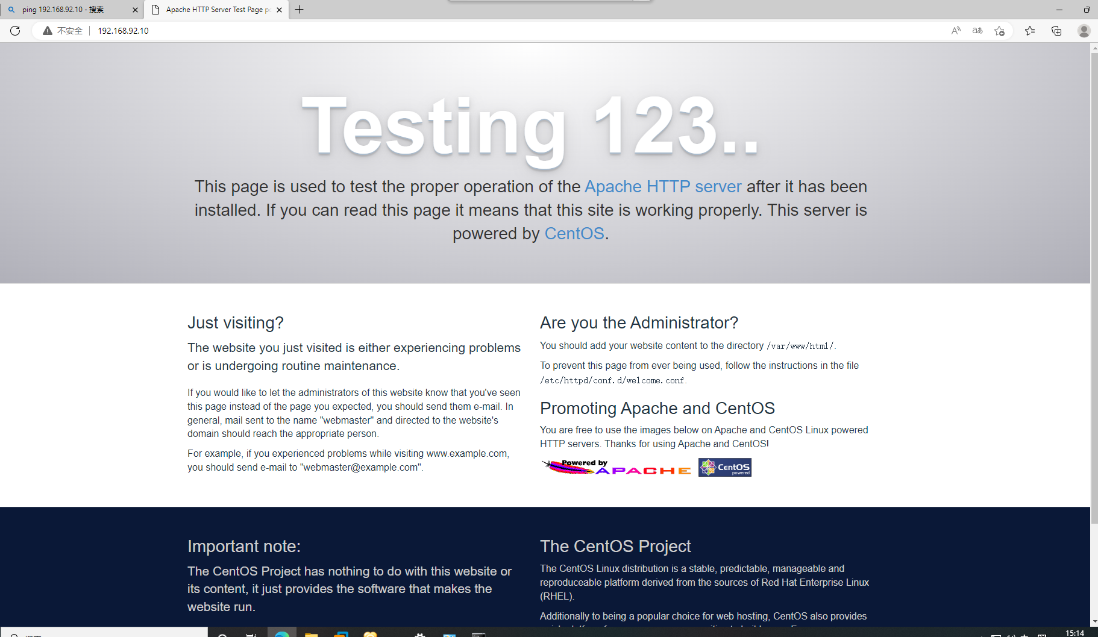Open the Collections panel
This screenshot has width=1098, height=637.
pyautogui.click(x=1056, y=31)
